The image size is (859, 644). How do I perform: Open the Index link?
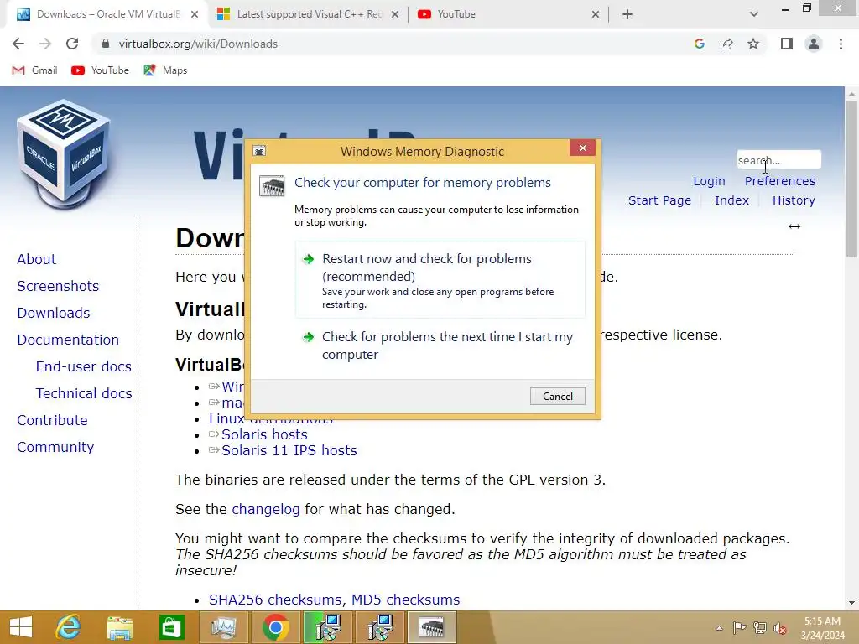click(731, 200)
